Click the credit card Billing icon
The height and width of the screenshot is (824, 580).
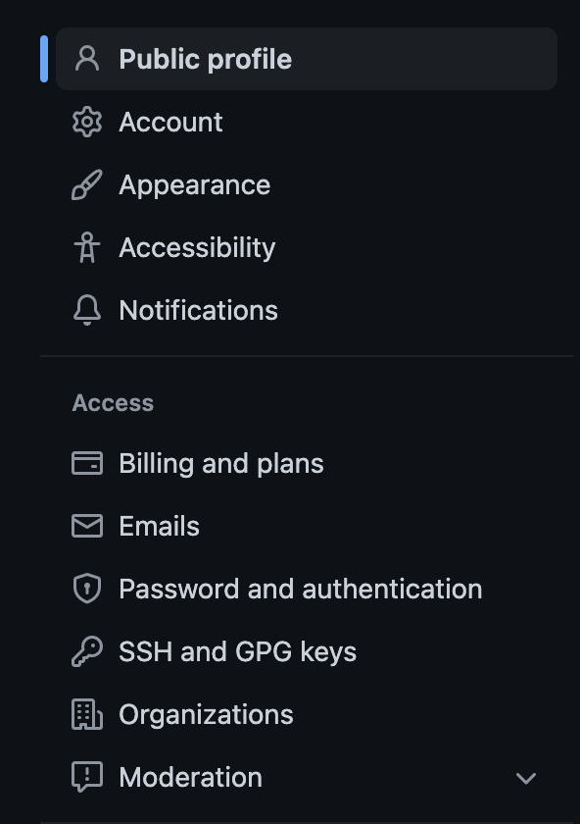click(x=87, y=463)
